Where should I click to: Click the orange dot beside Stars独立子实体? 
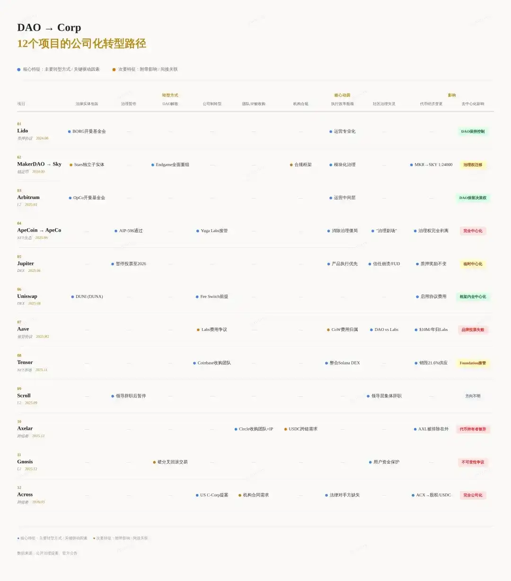click(x=71, y=165)
